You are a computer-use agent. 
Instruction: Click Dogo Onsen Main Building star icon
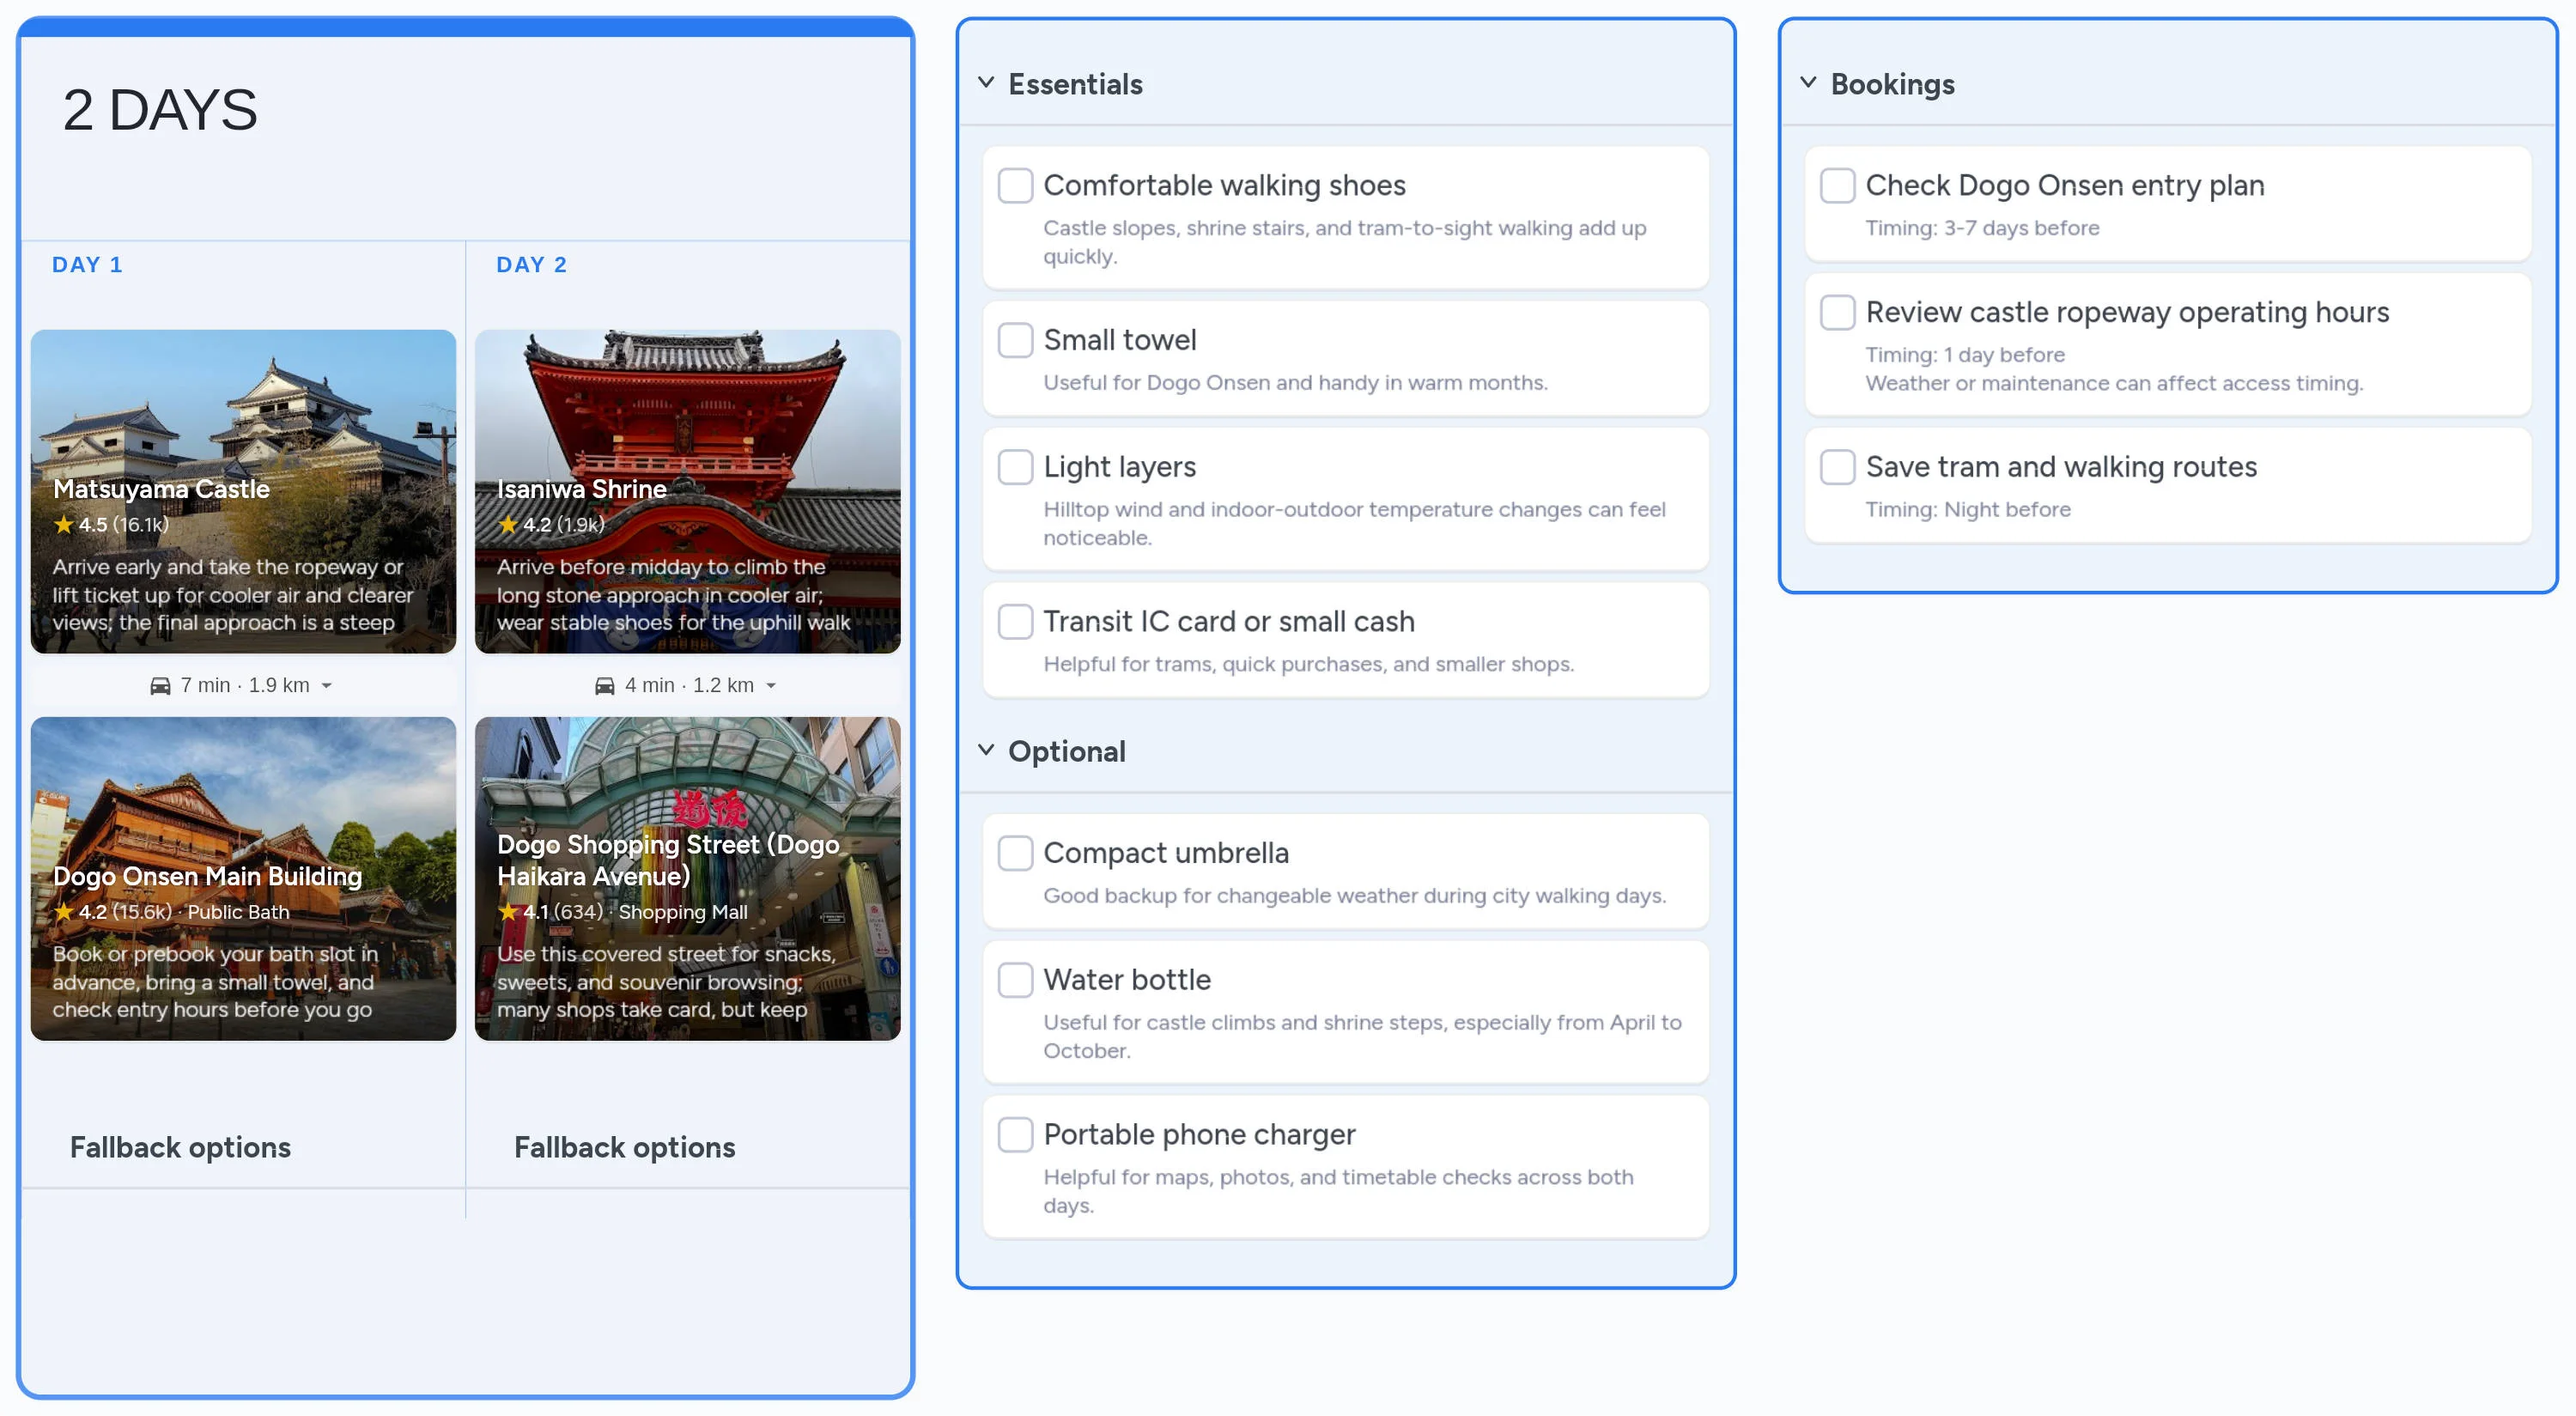pyautogui.click(x=64, y=911)
